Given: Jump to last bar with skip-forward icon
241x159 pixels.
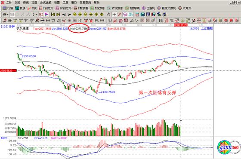Looking at the screenshot, I should (x=58, y=15).
